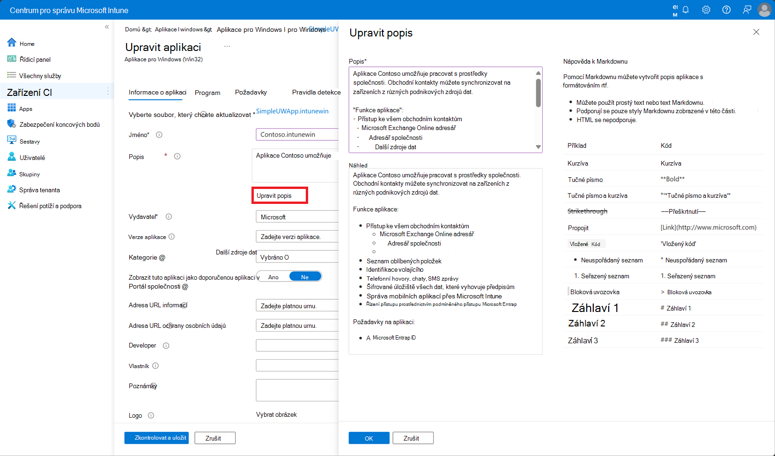Select Zařízení CI in navigation
775x456 pixels.
pyautogui.click(x=57, y=92)
